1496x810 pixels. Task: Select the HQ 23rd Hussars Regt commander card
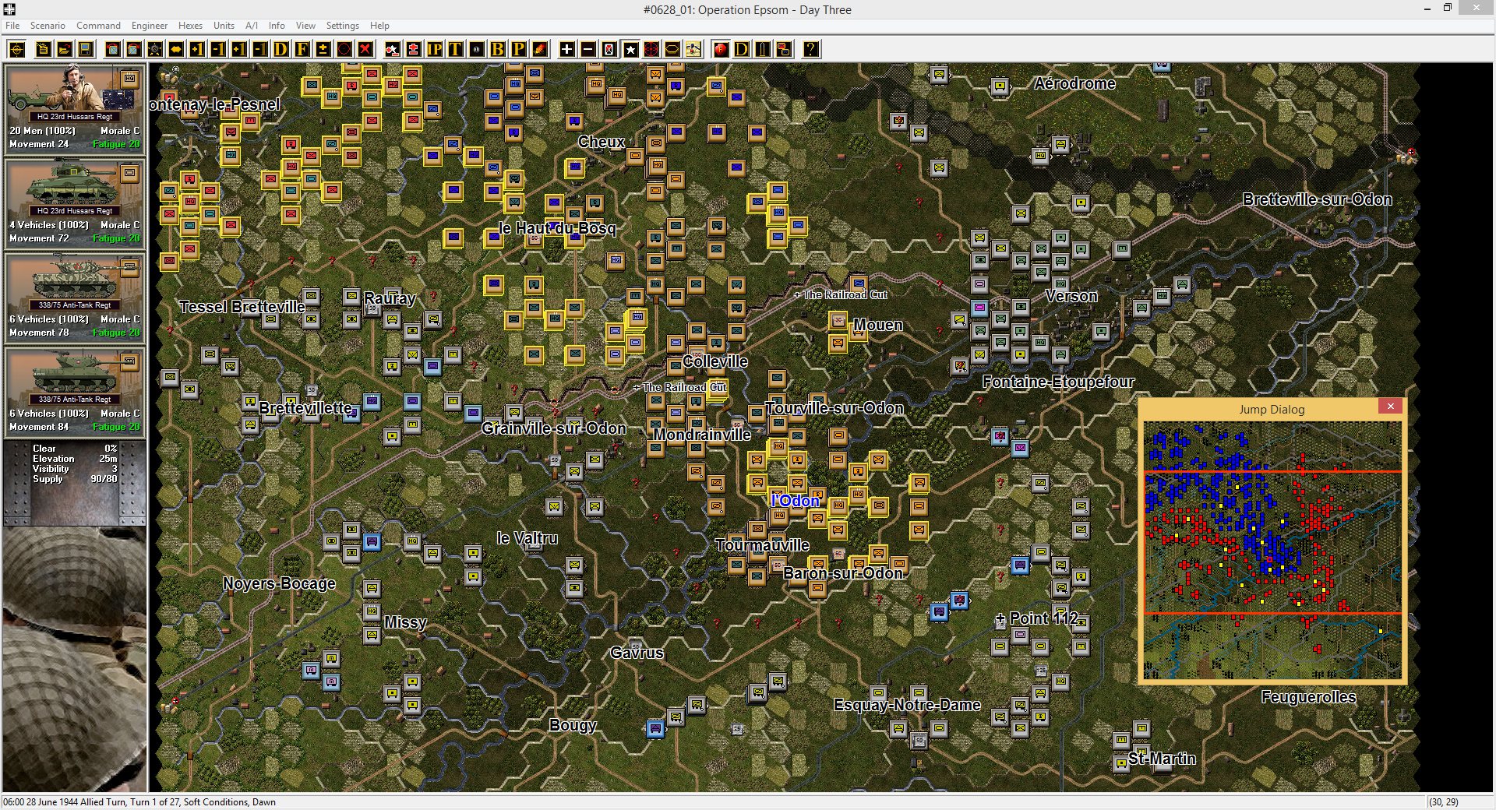tap(75, 109)
